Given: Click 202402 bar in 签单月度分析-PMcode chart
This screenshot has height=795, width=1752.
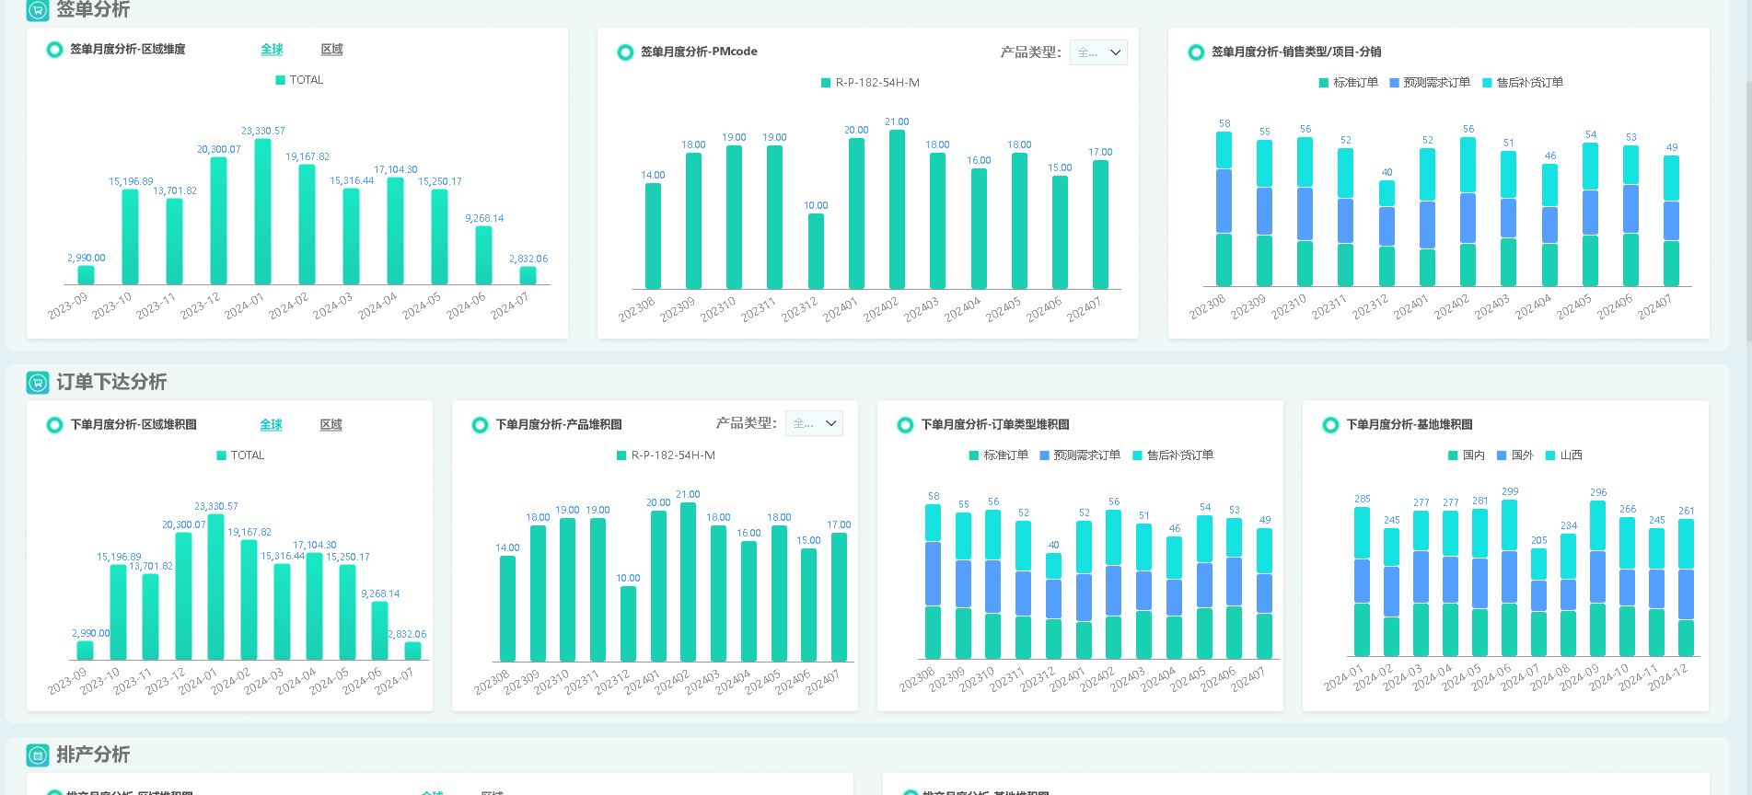Looking at the screenshot, I should coord(897,210).
